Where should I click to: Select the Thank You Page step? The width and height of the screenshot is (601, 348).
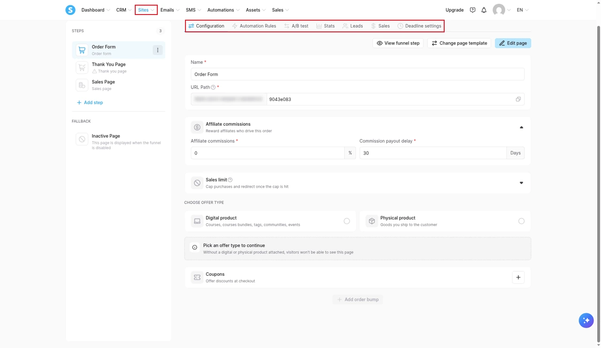tap(119, 68)
